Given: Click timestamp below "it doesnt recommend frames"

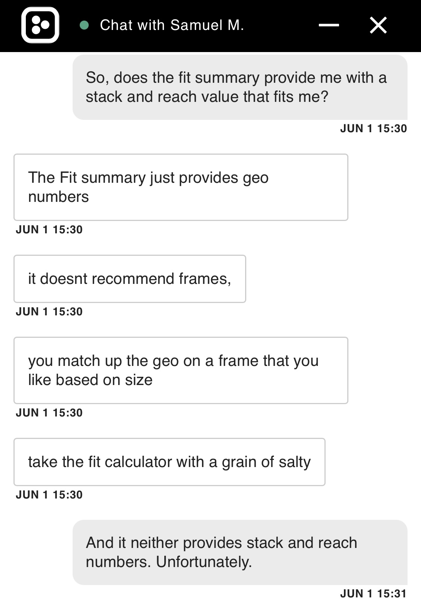Looking at the screenshot, I should coord(49,312).
